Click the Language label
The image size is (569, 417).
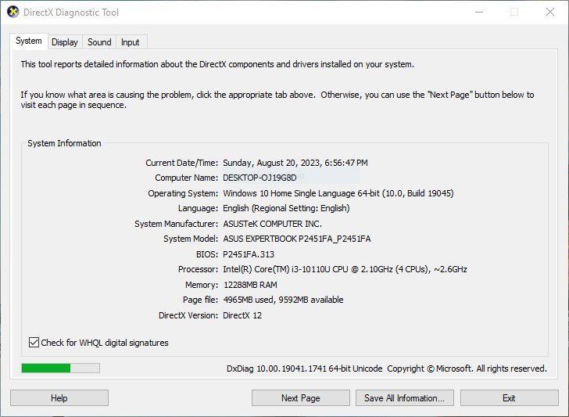tap(199, 208)
